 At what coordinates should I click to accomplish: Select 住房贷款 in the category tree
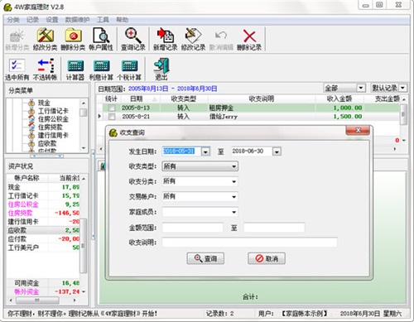coord(50,127)
